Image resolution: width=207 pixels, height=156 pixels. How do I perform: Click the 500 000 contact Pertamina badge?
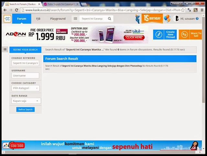point(14,146)
